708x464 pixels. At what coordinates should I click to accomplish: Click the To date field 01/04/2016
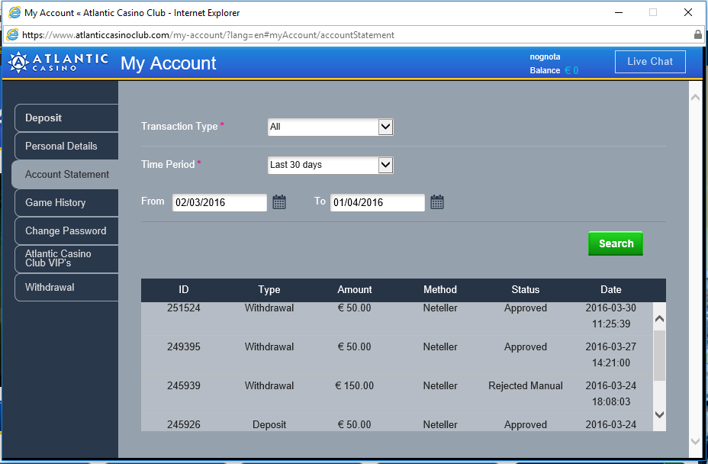click(x=378, y=202)
